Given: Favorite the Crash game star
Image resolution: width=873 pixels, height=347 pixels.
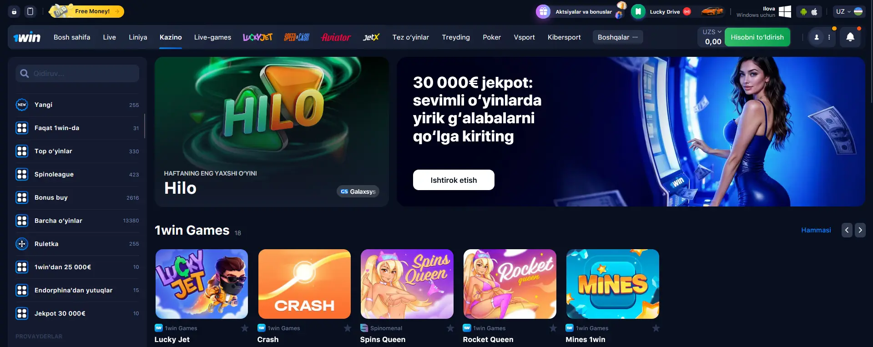Looking at the screenshot, I should click(348, 328).
